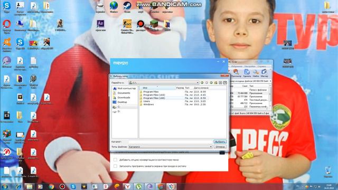The height and width of the screenshot is (190, 338).
Task: Open the Minecraft block desktop icon
Action: (x=154, y=25)
